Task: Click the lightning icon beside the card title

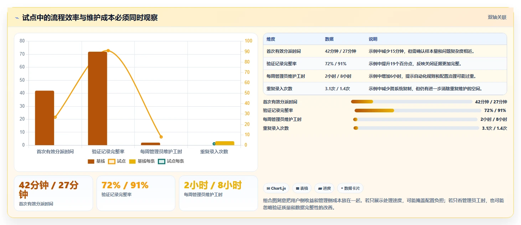Action: [17, 18]
